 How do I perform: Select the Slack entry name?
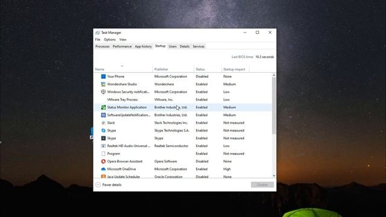pos(111,123)
